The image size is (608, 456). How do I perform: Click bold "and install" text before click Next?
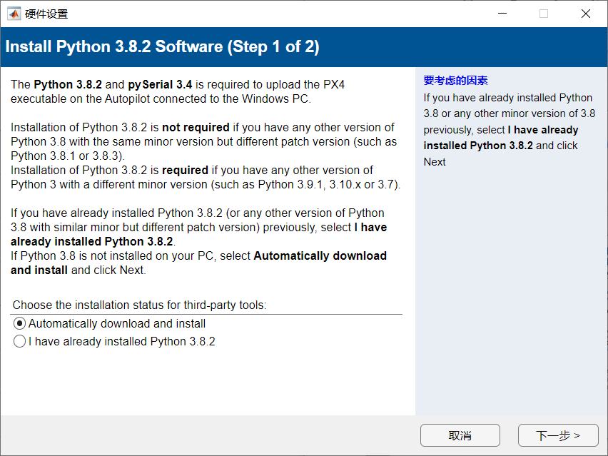click(39, 270)
